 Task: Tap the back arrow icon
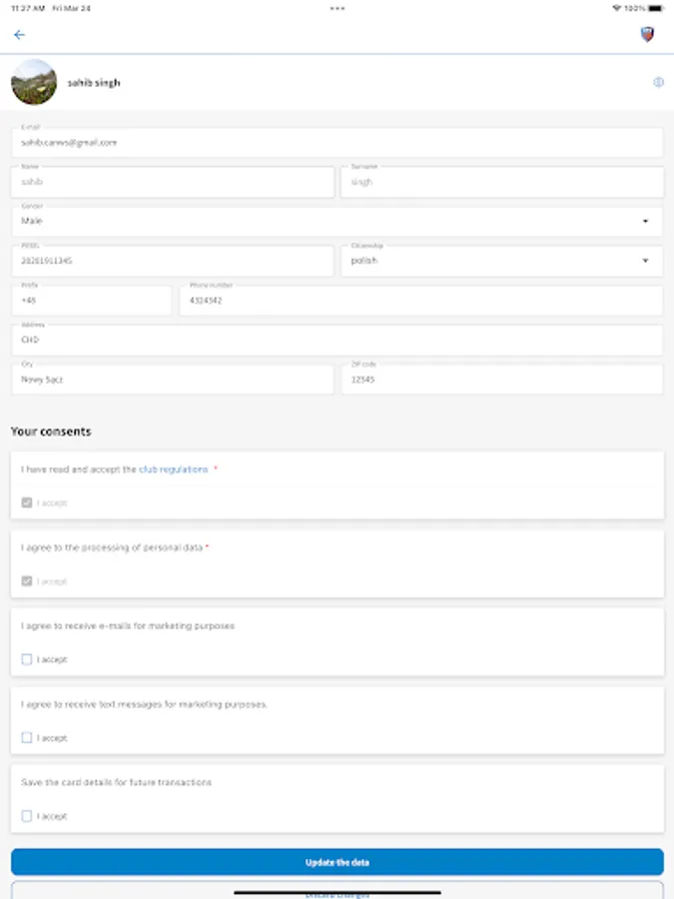pyautogui.click(x=19, y=35)
